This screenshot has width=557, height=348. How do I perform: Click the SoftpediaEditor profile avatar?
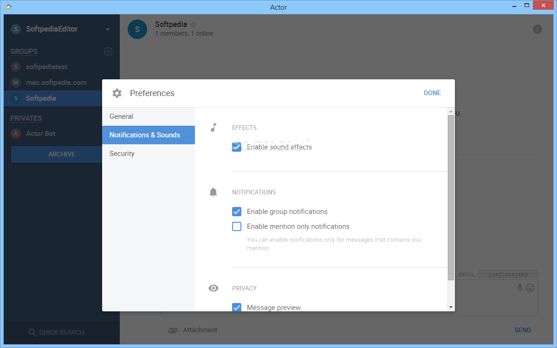tap(16, 29)
